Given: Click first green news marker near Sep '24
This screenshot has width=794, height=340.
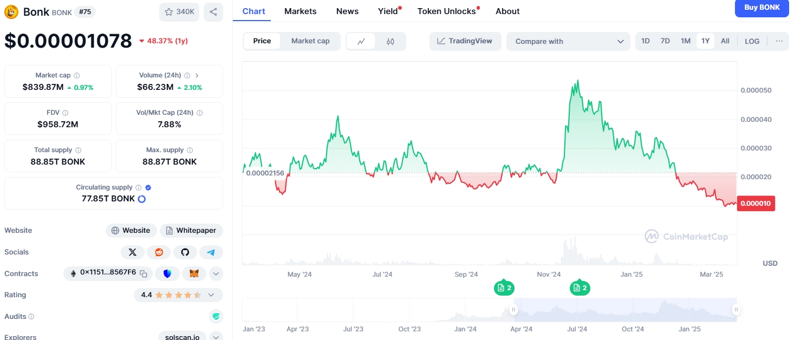Looking at the screenshot, I should 504,288.
